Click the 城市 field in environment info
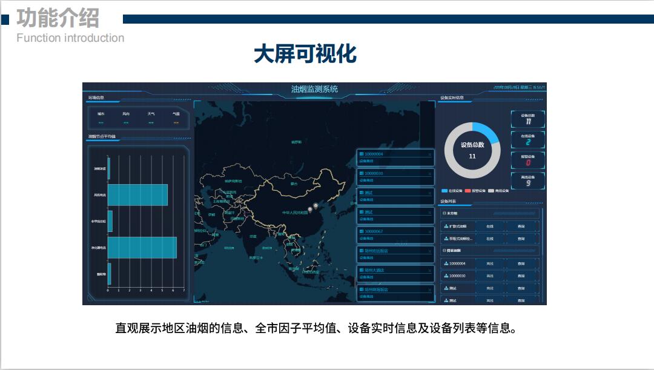 point(101,118)
